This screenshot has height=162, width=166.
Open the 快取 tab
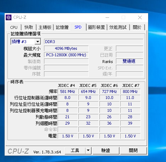[x=29, y=27]
